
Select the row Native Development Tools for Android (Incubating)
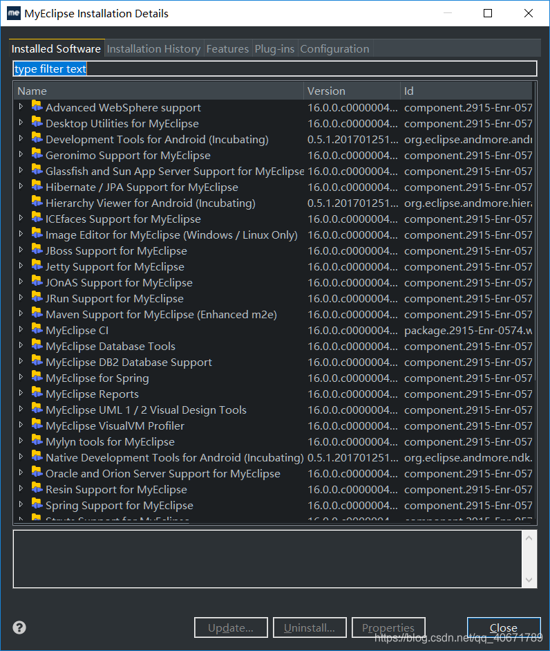[x=274, y=457]
